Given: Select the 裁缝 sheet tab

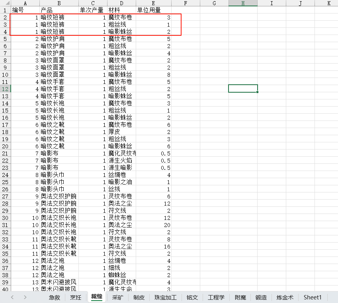Looking at the screenshot, I should 97,297.
